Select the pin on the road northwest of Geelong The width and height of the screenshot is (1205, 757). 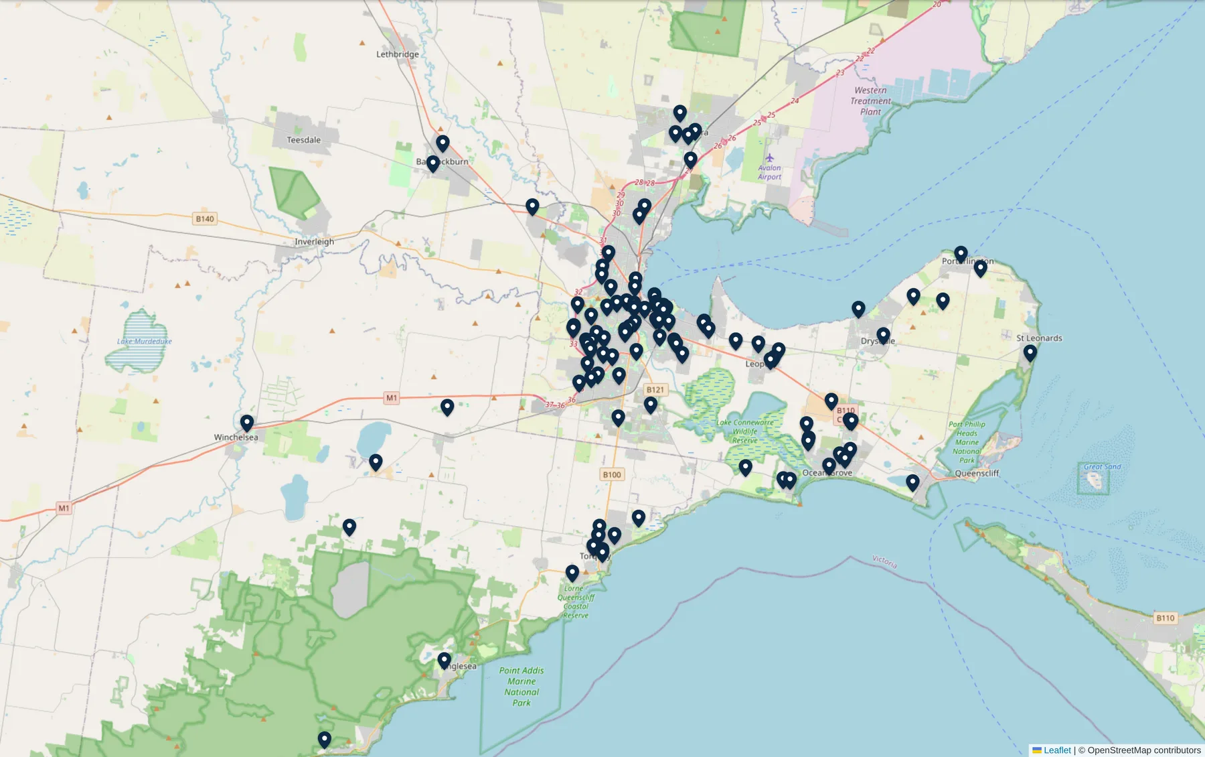coord(532,207)
